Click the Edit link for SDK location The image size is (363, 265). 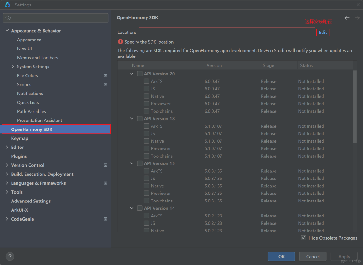[x=323, y=33]
